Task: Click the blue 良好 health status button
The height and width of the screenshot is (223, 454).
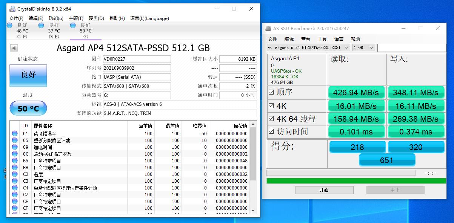Action: [x=28, y=76]
